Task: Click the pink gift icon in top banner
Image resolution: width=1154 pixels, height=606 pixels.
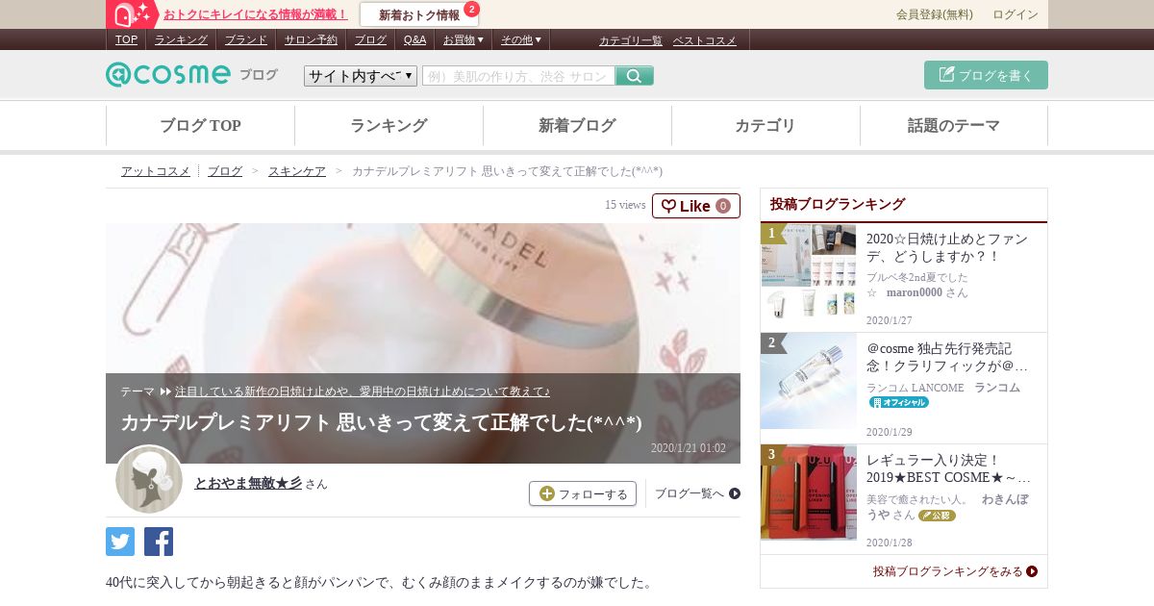Action: [x=132, y=14]
